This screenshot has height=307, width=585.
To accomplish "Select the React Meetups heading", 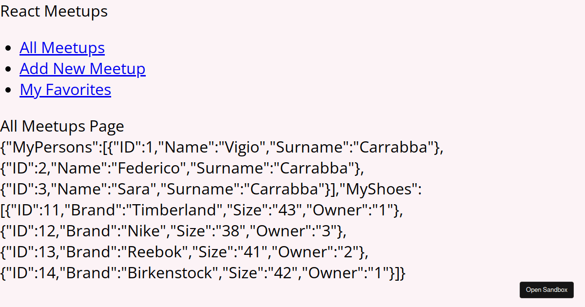I will [54, 11].
